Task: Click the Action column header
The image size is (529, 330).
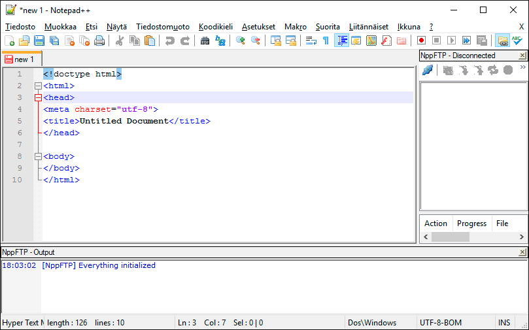Action: click(435, 223)
